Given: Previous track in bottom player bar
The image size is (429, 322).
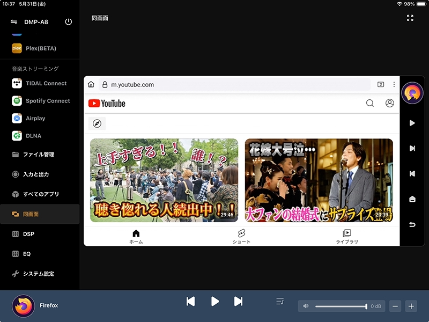Looking at the screenshot, I should coord(191,302).
